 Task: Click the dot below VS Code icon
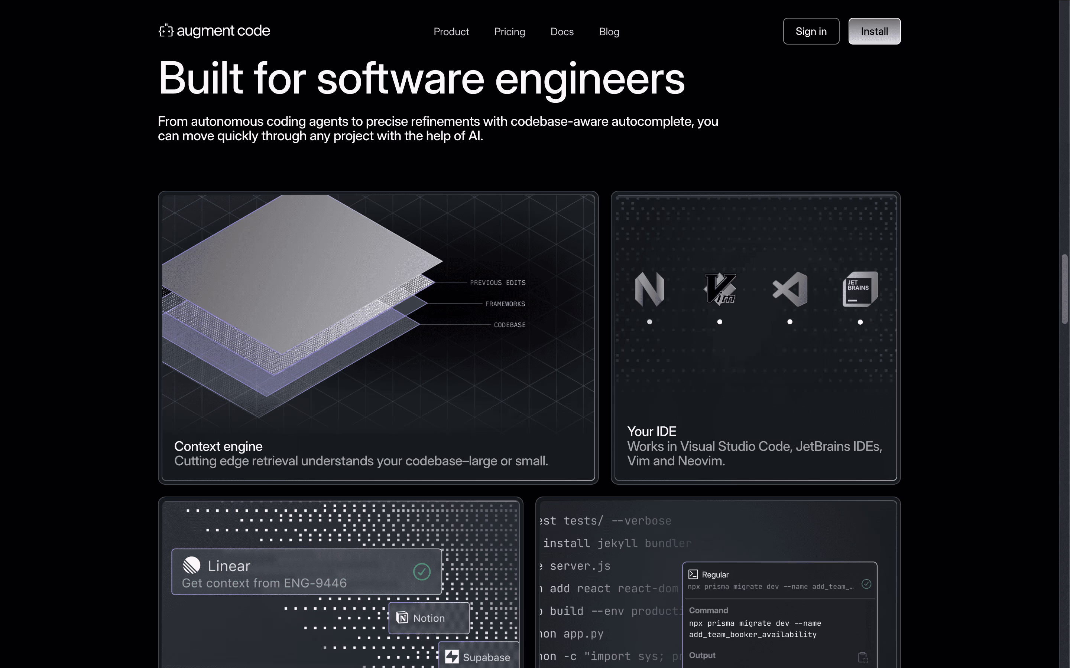point(789,322)
